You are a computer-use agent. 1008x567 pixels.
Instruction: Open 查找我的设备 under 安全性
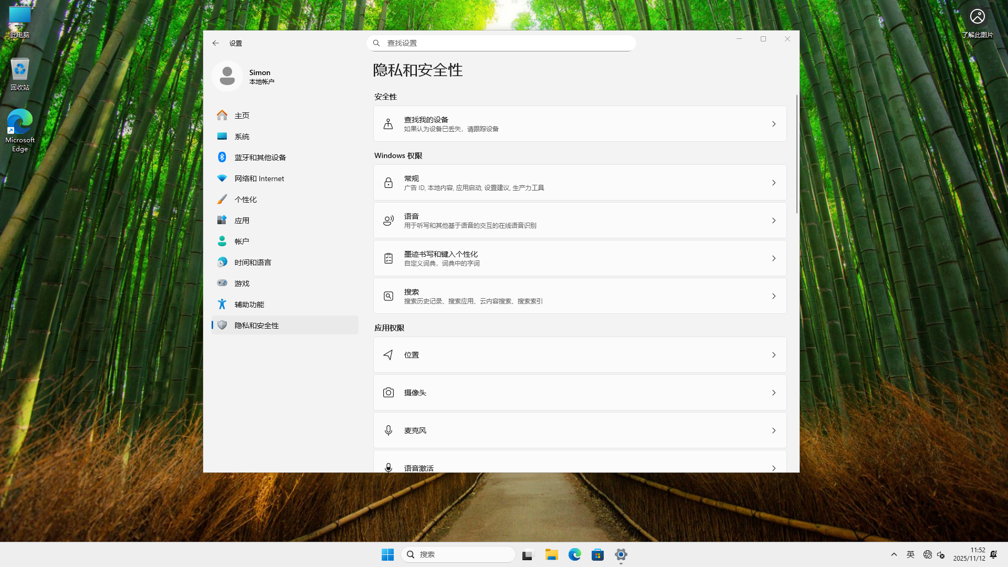pyautogui.click(x=580, y=123)
